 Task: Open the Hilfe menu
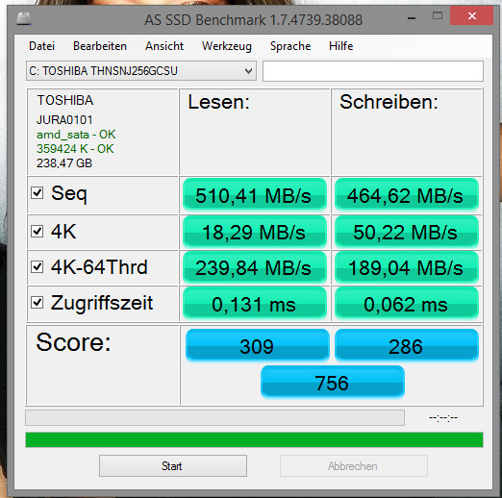click(340, 46)
